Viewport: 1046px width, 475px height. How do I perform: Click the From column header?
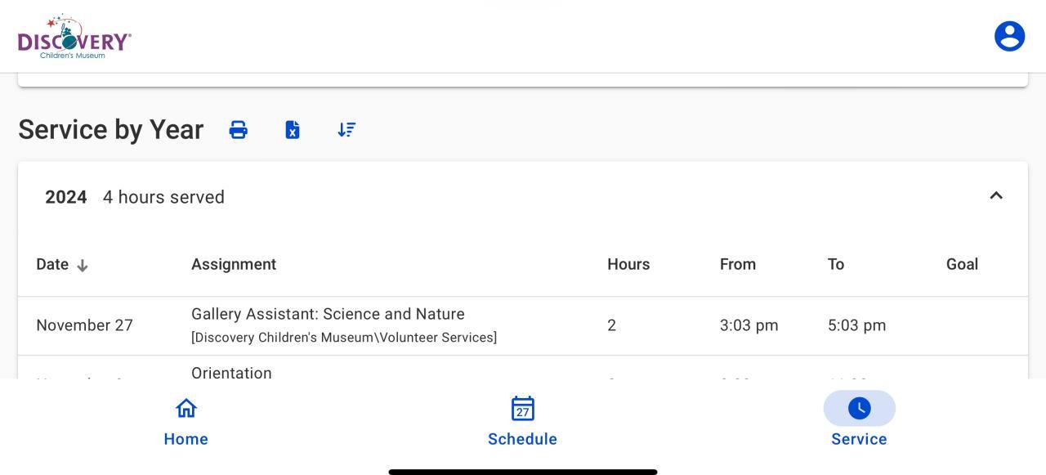pyautogui.click(x=738, y=264)
